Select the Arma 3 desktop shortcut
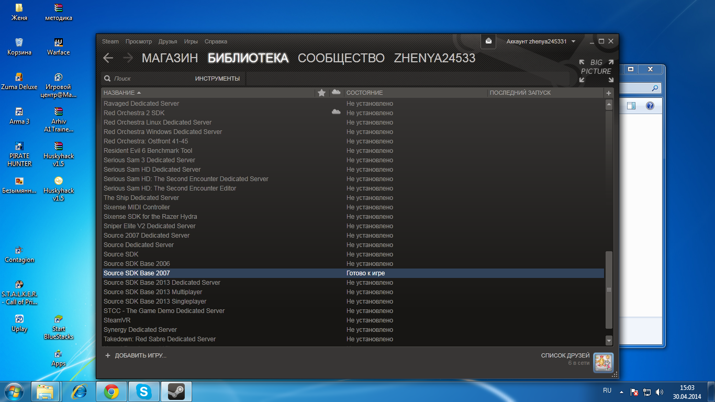 click(x=19, y=115)
